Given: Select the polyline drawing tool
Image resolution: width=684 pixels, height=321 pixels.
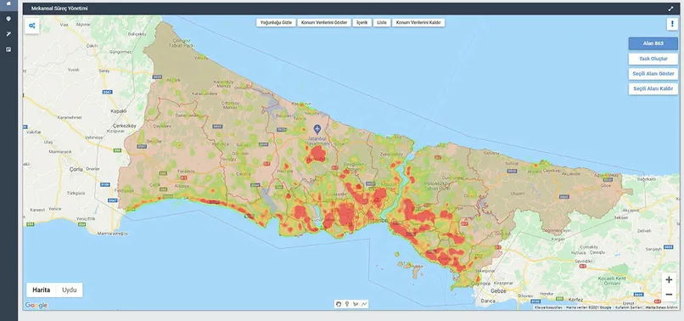Looking at the screenshot, I should coord(364,304).
